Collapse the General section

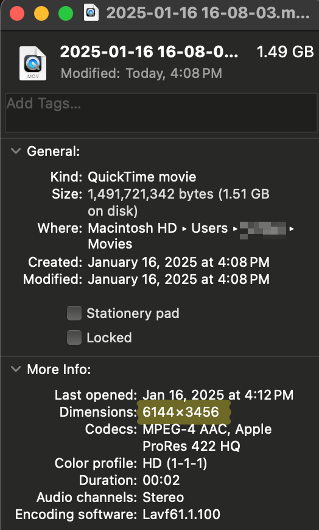click(16, 151)
